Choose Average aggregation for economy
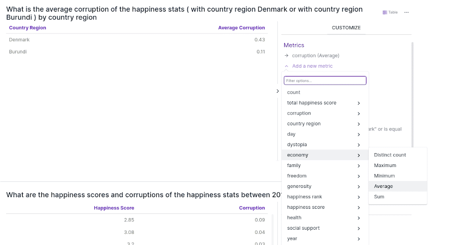Image resolution: width=461 pixels, height=245 pixels. click(384, 187)
